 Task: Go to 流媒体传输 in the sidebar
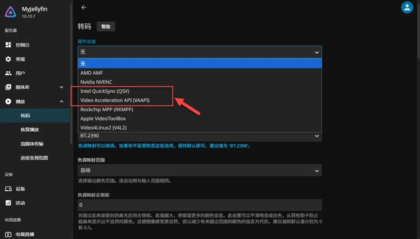pyautogui.click(x=35, y=144)
